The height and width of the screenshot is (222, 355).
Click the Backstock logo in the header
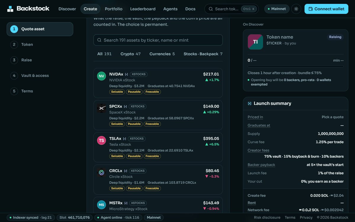tap(28, 9)
